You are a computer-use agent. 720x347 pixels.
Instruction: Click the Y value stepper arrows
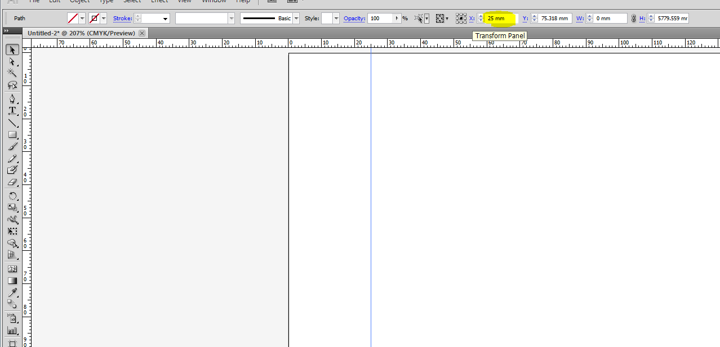coord(534,19)
